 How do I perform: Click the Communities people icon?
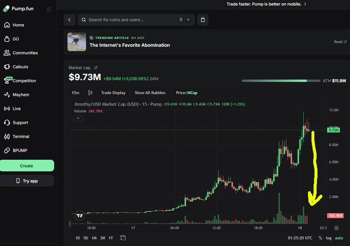click(7, 53)
